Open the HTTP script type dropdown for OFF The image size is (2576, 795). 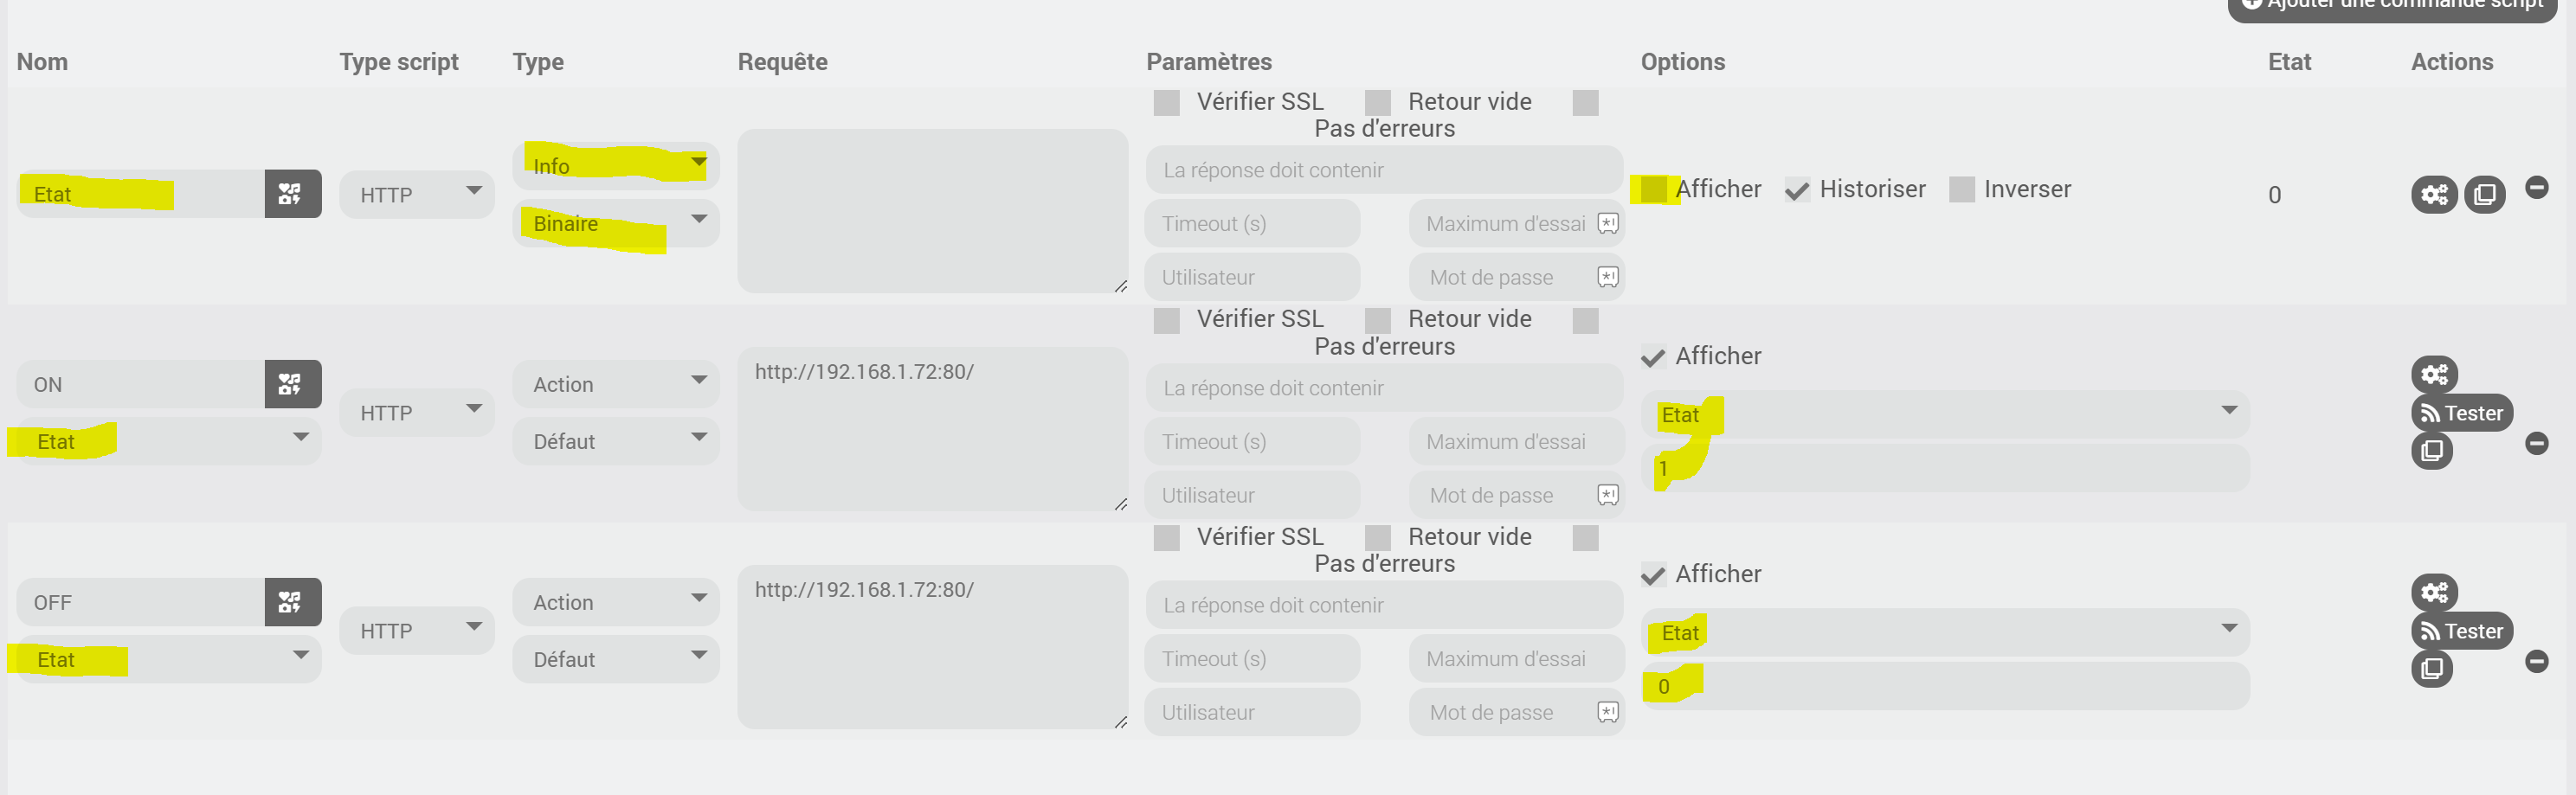coord(416,631)
